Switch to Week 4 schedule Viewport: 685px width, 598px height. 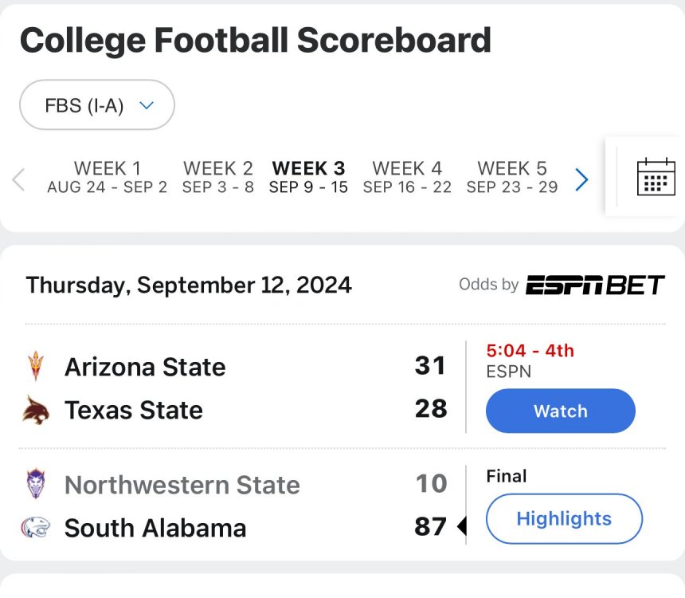click(x=407, y=177)
